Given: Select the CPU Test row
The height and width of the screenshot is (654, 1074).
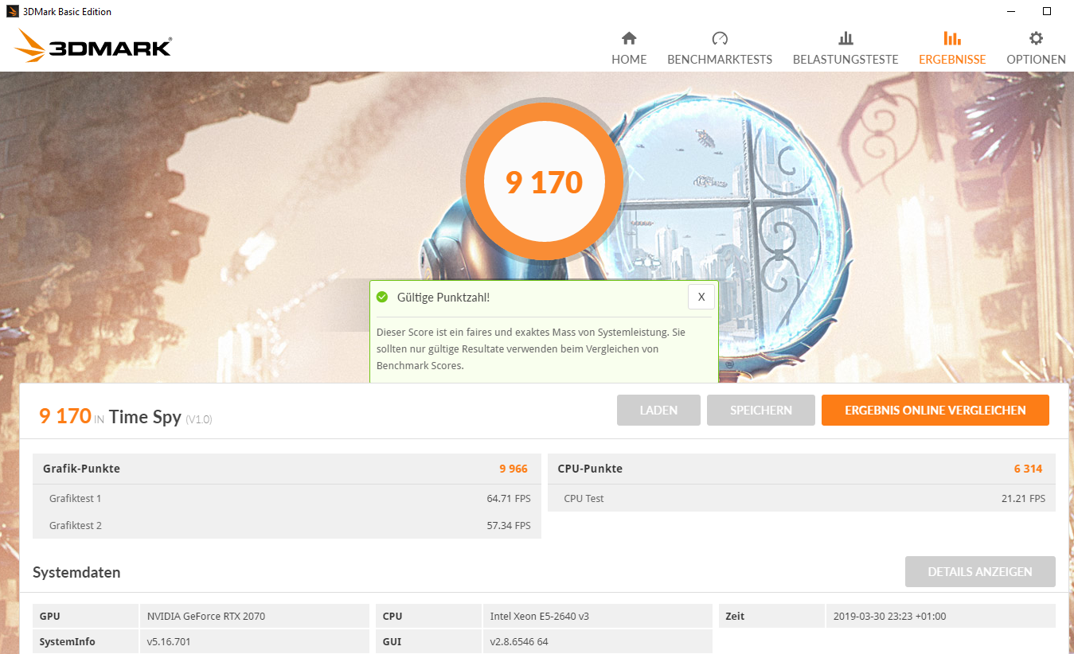Looking at the screenshot, I should click(802, 498).
